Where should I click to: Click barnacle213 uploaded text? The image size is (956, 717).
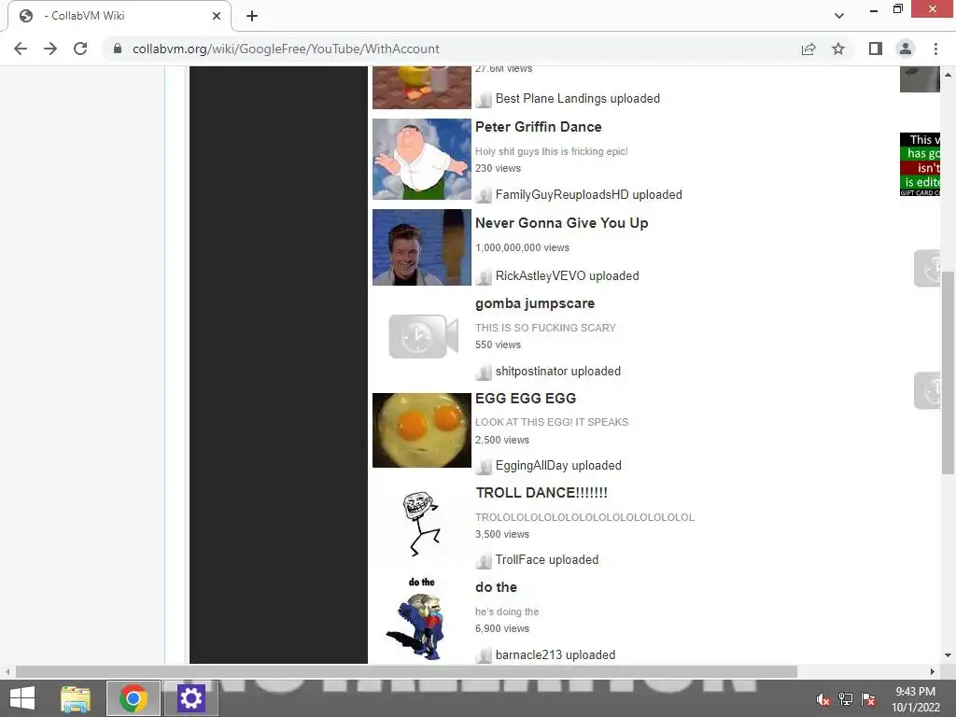(555, 654)
